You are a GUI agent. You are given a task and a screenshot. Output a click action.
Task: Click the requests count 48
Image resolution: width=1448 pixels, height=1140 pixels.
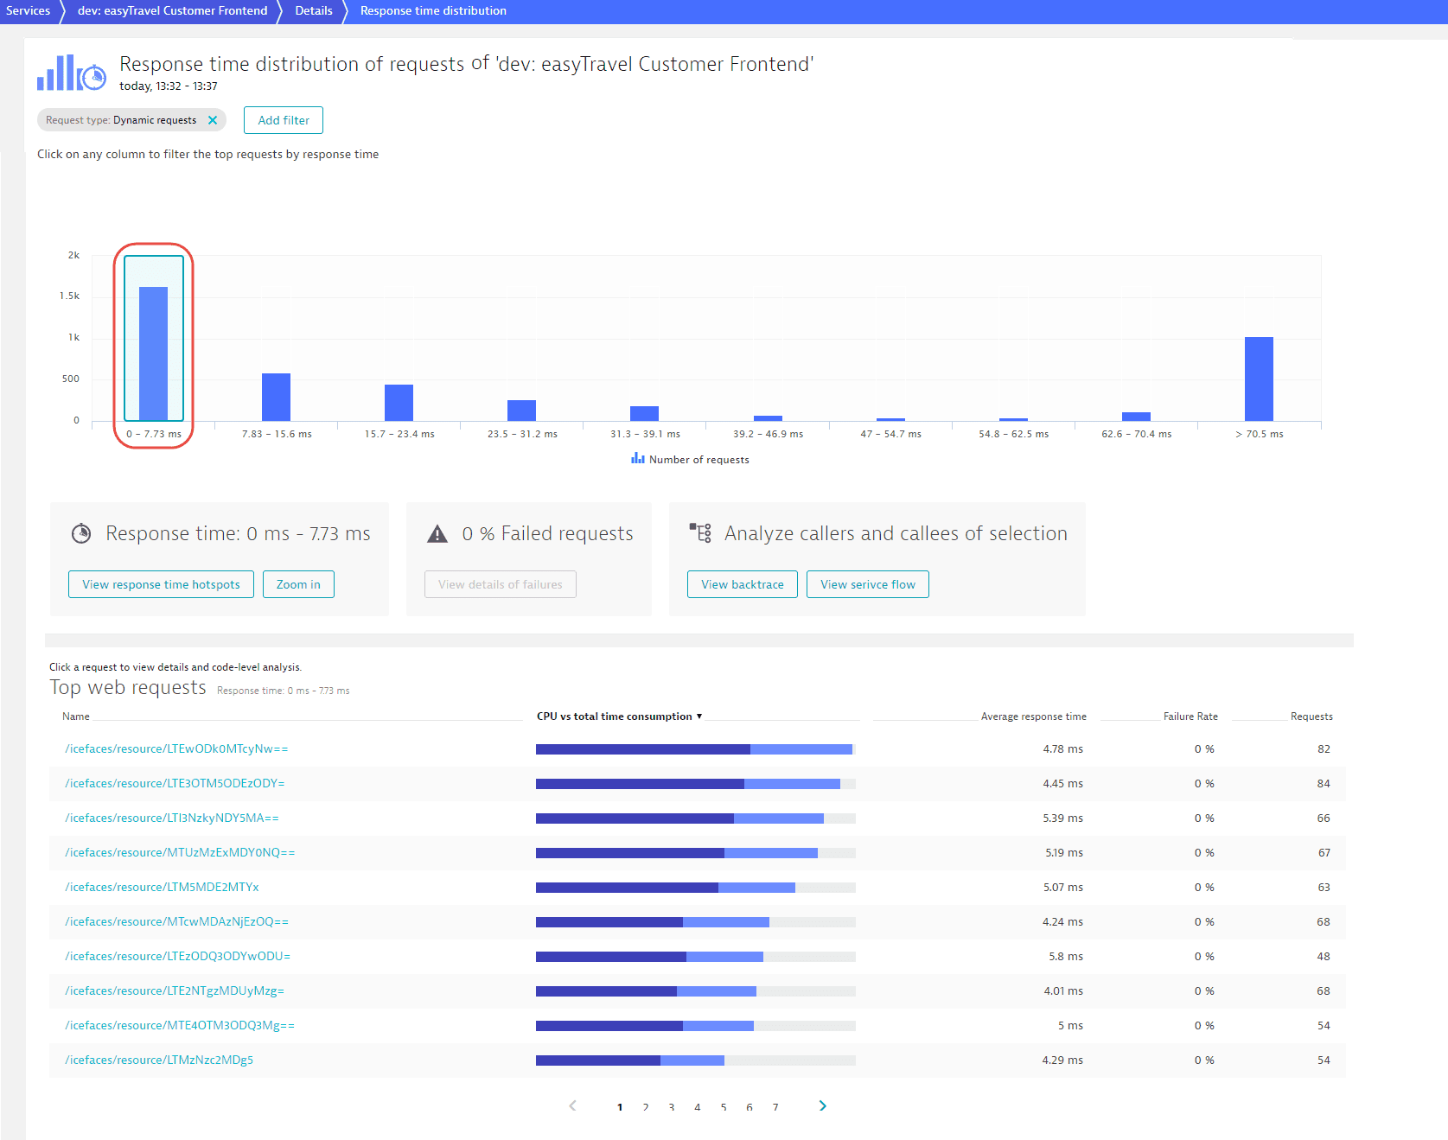coord(1324,957)
